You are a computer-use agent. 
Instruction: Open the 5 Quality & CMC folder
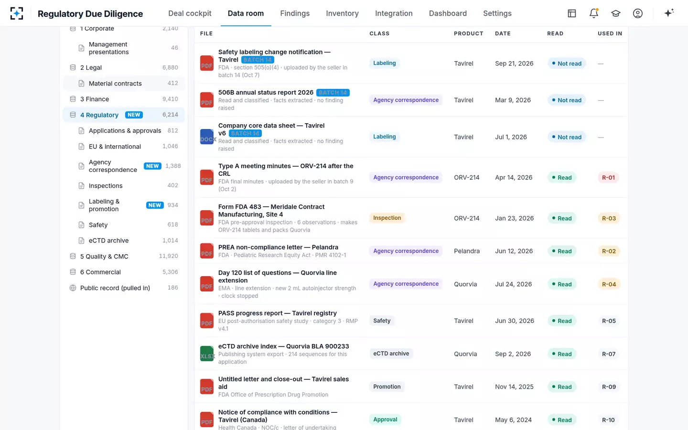click(124, 257)
